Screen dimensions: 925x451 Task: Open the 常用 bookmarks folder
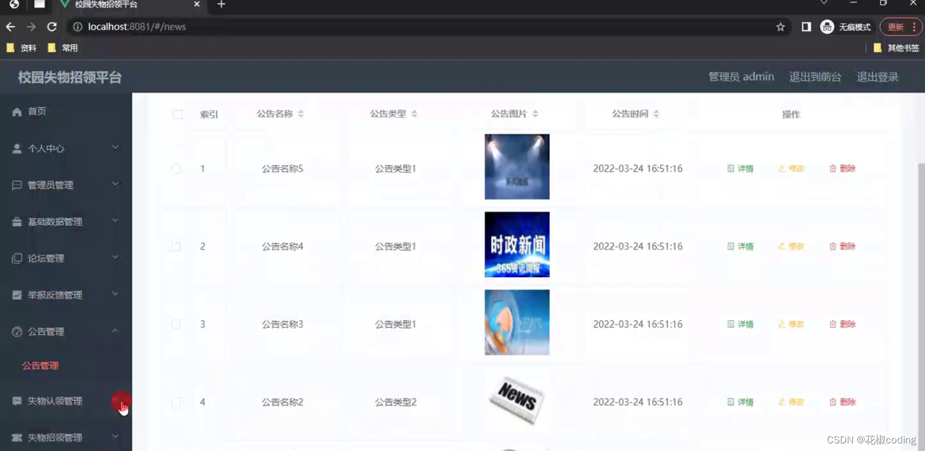(x=63, y=48)
